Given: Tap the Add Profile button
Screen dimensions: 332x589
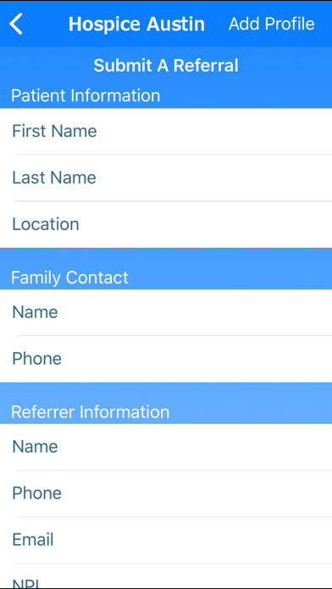Looking at the screenshot, I should tap(272, 24).
